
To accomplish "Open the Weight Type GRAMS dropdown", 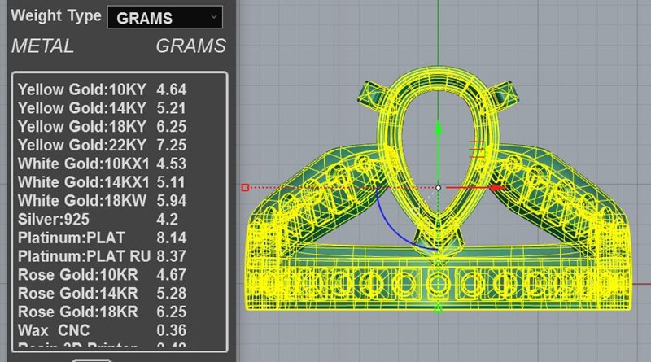I will click(165, 17).
